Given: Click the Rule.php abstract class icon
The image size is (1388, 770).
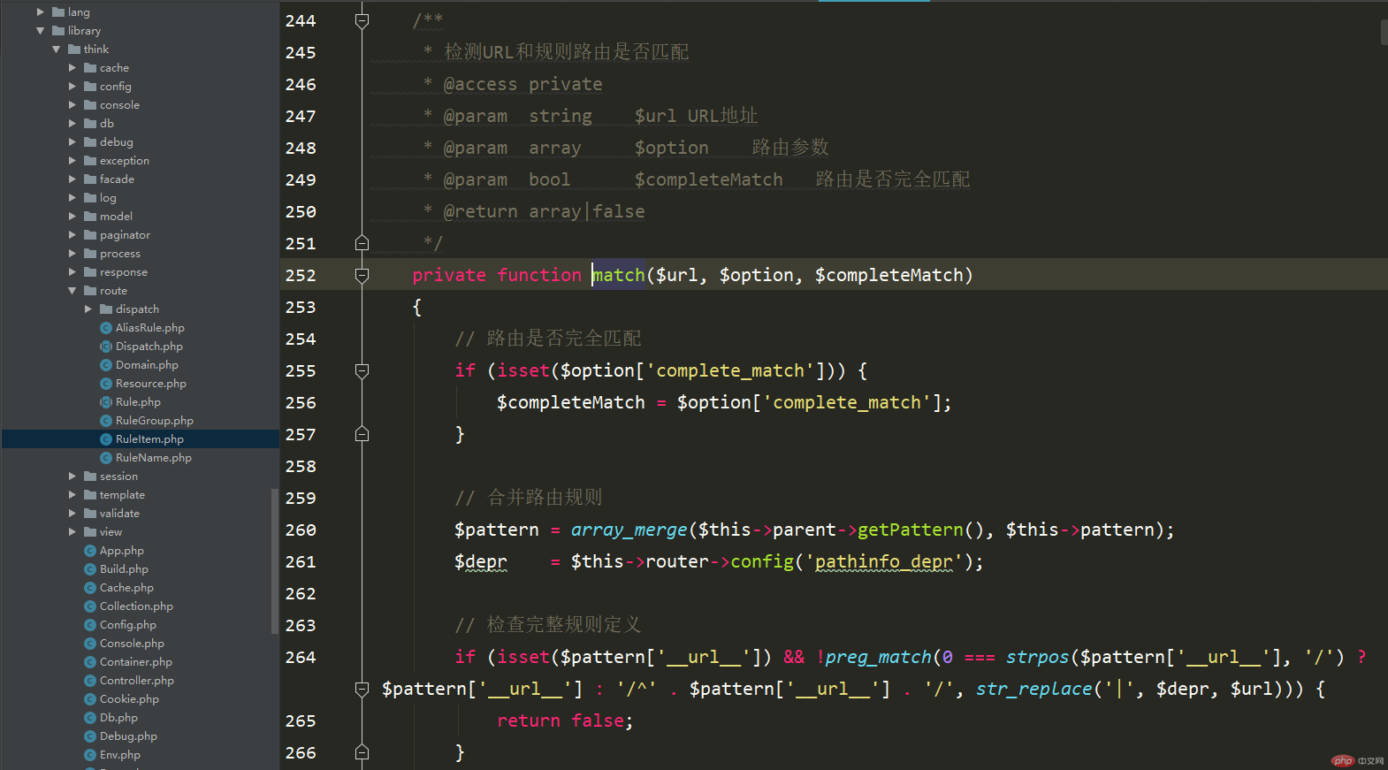Looking at the screenshot, I should pos(106,402).
